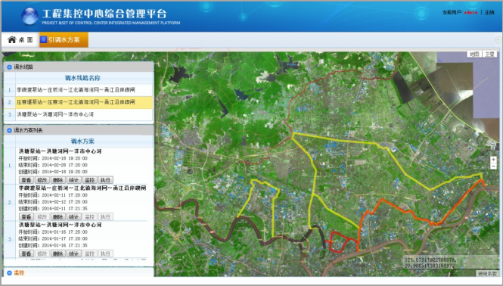The image size is (503, 286).
Task: Switch map to 地图 map view
Action: [474, 54]
